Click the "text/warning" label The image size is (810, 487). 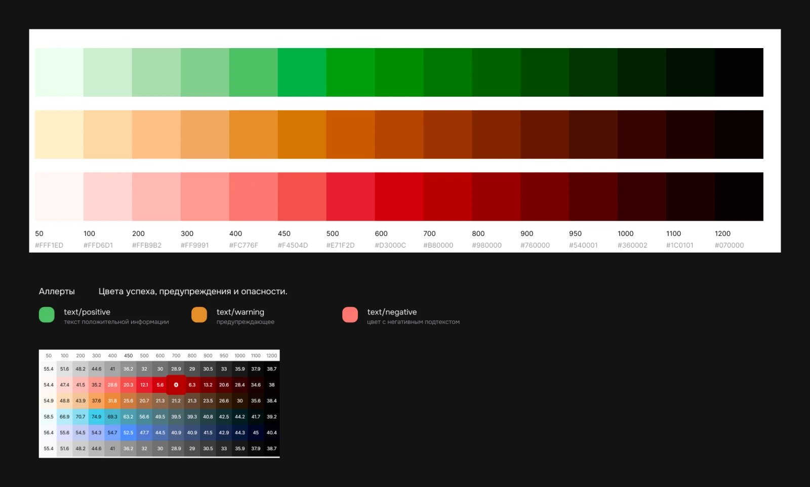(240, 312)
